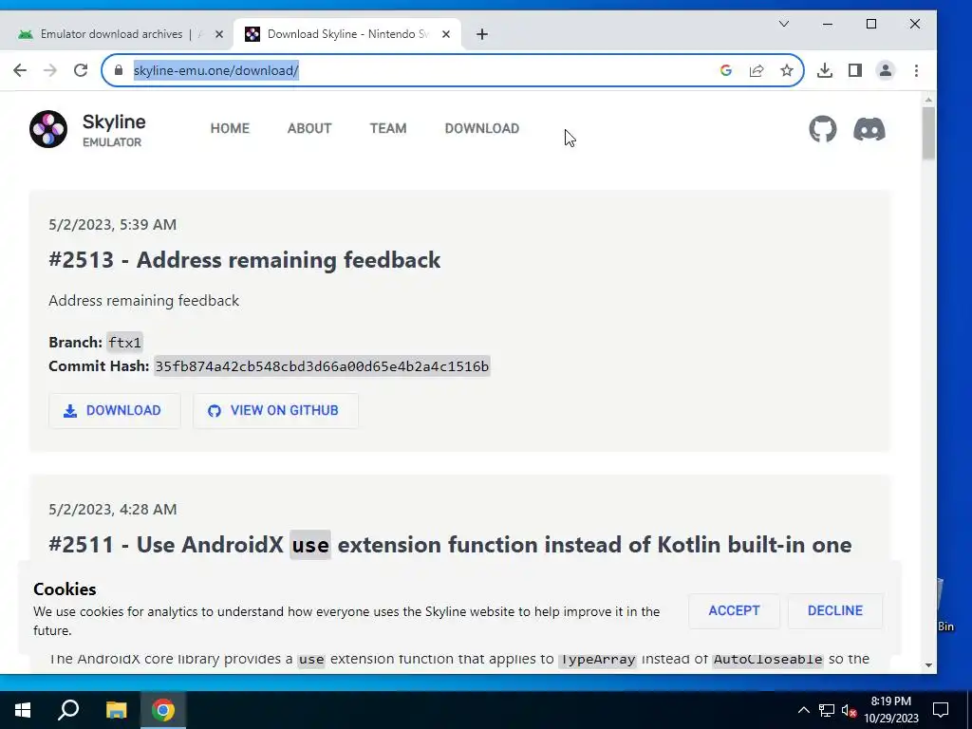Open DOWNLOAD navigation item
Image resolution: width=972 pixels, height=729 pixels.
click(481, 128)
